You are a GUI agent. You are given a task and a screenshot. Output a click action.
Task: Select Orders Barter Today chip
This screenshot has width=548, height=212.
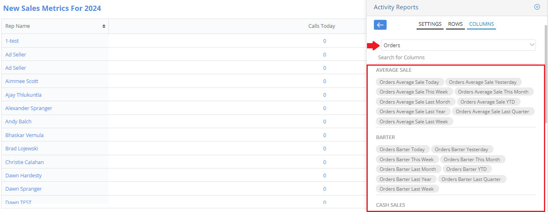[402, 150]
